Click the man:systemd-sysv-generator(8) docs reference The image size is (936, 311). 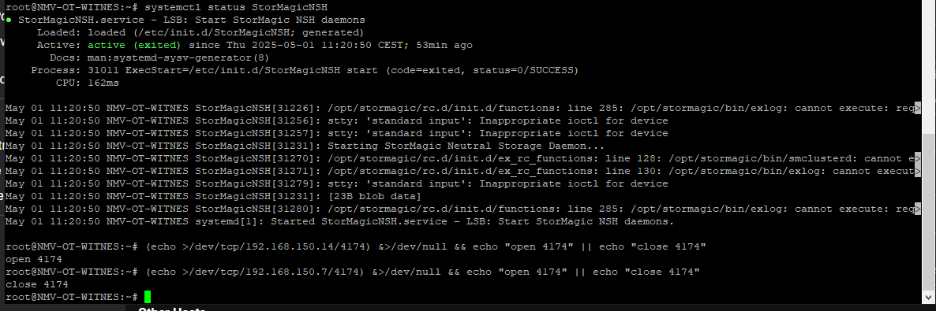178,57
